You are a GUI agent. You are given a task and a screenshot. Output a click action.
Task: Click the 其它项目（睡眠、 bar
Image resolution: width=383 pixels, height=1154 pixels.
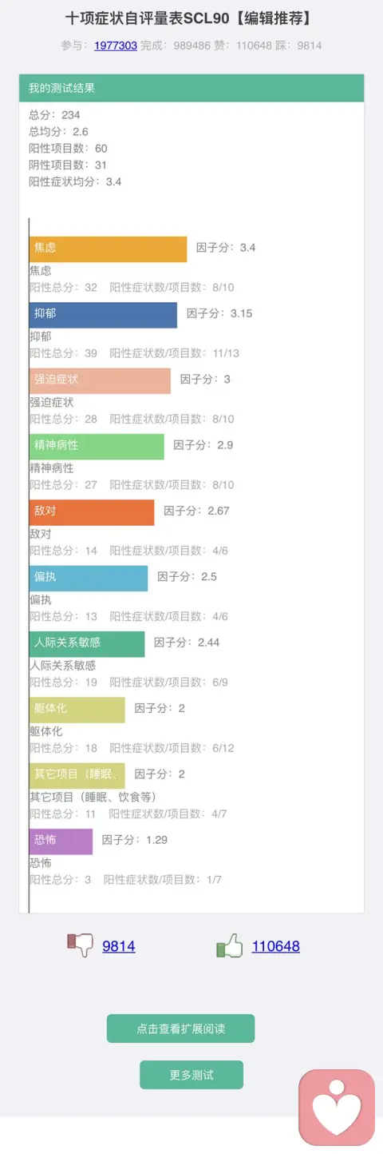pyautogui.click(x=77, y=775)
